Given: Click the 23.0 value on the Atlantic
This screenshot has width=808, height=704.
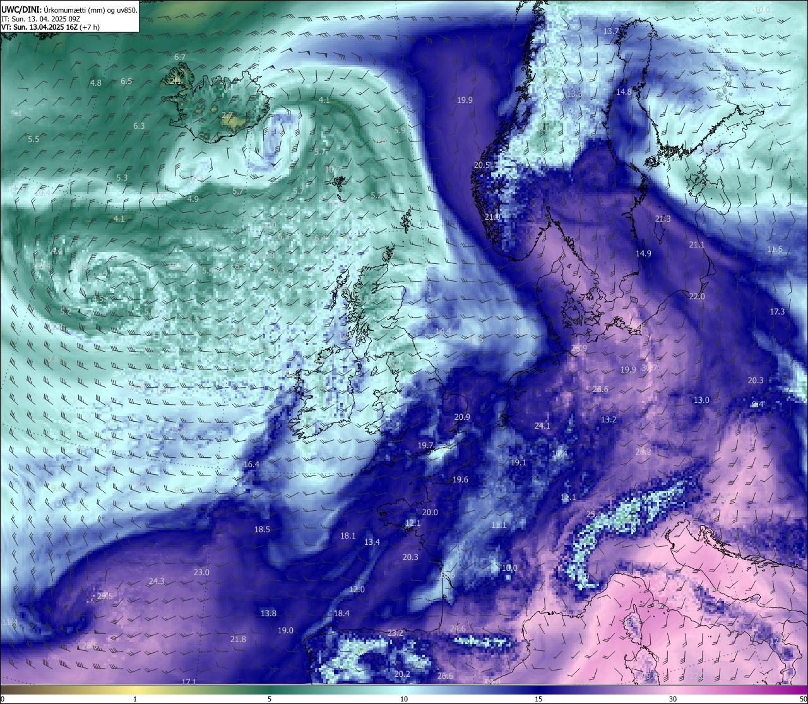Looking at the screenshot, I should click(x=201, y=572).
